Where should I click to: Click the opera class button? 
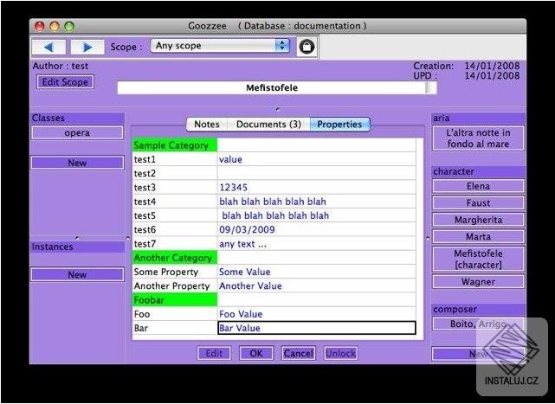point(77,133)
